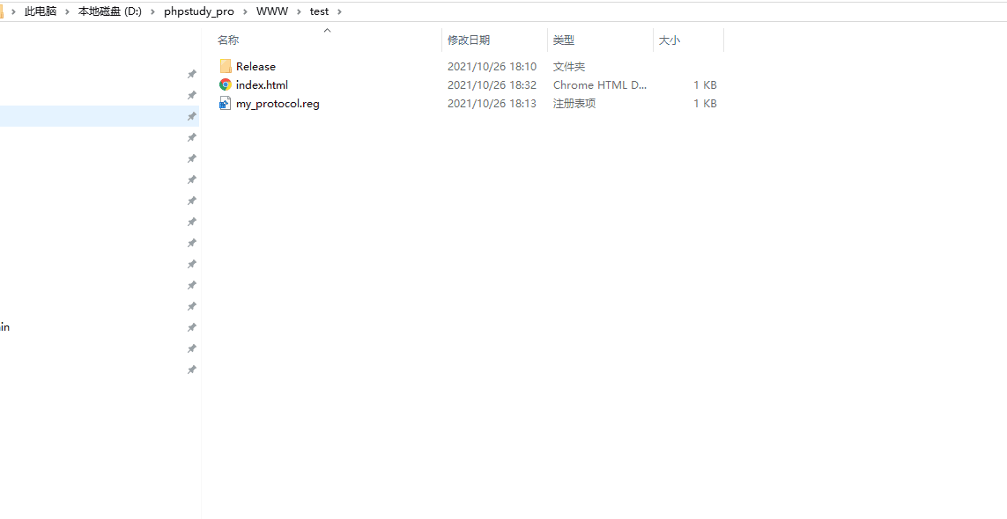This screenshot has height=519, width=1007.
Task: Expand the chevron after 此电脑 in the address bar
Action: point(67,11)
